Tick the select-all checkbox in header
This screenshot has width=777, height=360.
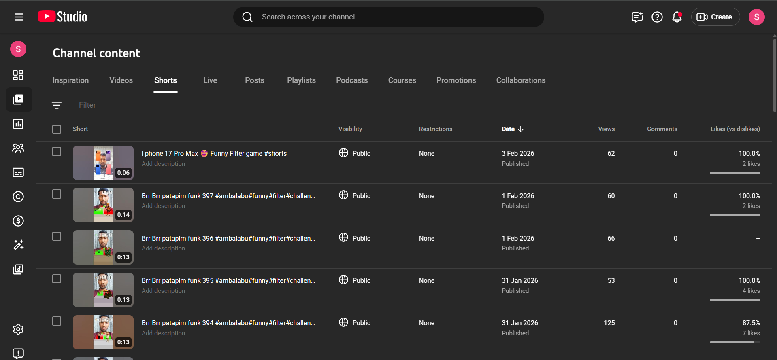[57, 129]
